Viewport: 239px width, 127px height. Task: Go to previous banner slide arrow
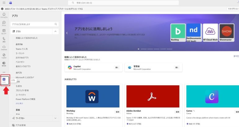click(x=67, y=33)
